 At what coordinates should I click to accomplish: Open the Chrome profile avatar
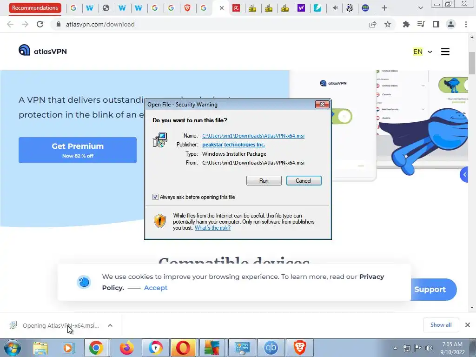pyautogui.click(x=451, y=24)
